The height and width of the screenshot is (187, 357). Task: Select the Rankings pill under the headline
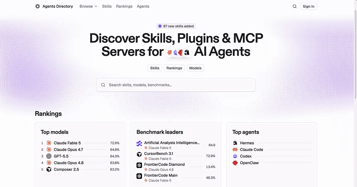click(174, 68)
